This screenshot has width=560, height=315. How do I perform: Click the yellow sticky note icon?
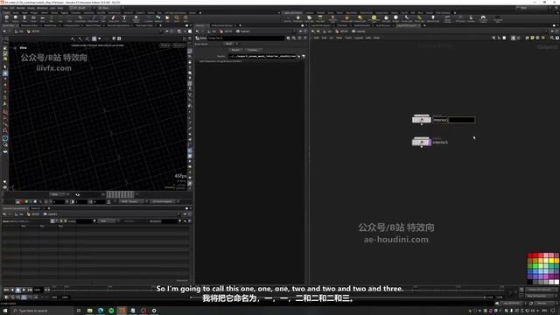coord(532,38)
